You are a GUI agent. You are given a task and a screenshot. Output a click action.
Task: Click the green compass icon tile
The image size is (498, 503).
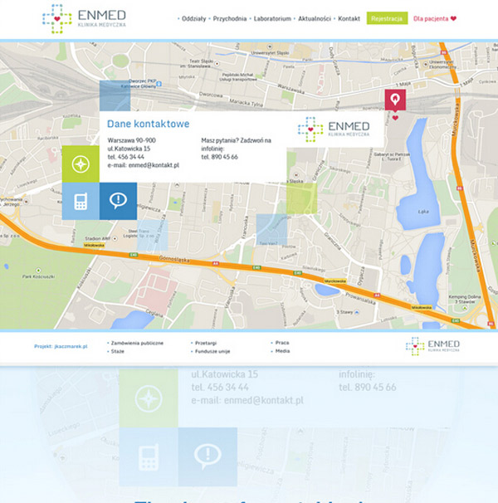tap(81, 164)
